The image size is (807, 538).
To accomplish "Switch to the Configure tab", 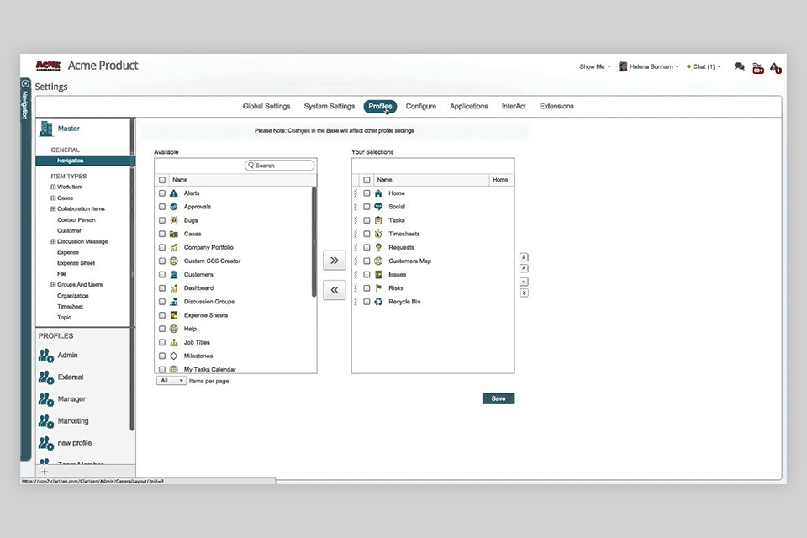I will pos(421,106).
